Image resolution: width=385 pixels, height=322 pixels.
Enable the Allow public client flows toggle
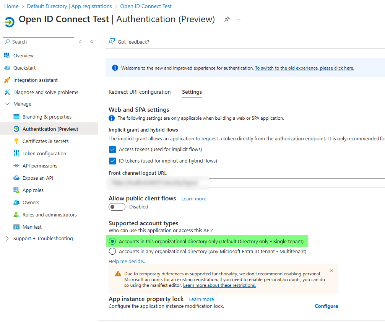[x=117, y=207]
